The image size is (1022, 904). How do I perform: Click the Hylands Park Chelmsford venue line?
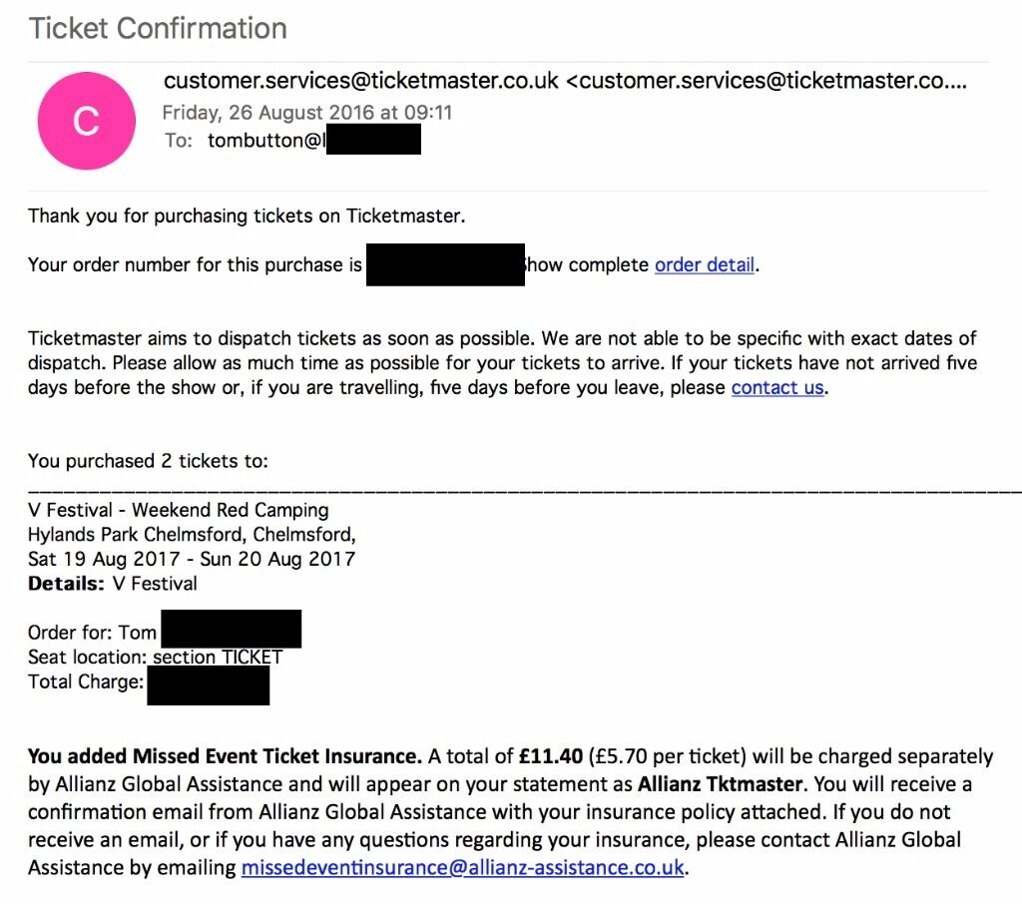[x=192, y=535]
